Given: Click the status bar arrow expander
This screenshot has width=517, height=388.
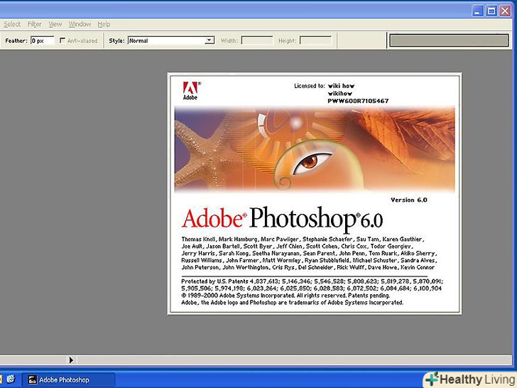Looking at the screenshot, I should [x=71, y=360].
